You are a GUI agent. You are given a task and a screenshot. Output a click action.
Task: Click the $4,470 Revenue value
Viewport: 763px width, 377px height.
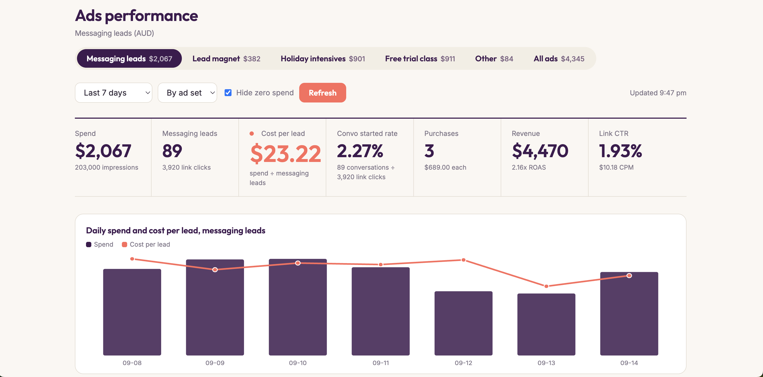[540, 151]
